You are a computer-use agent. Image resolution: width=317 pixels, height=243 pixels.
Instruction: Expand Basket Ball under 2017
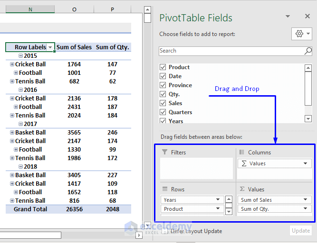coord(12,132)
